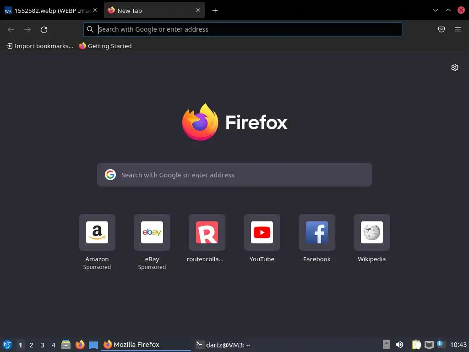
Task: Click the eBay Sponsored label
Action: [x=152, y=267]
